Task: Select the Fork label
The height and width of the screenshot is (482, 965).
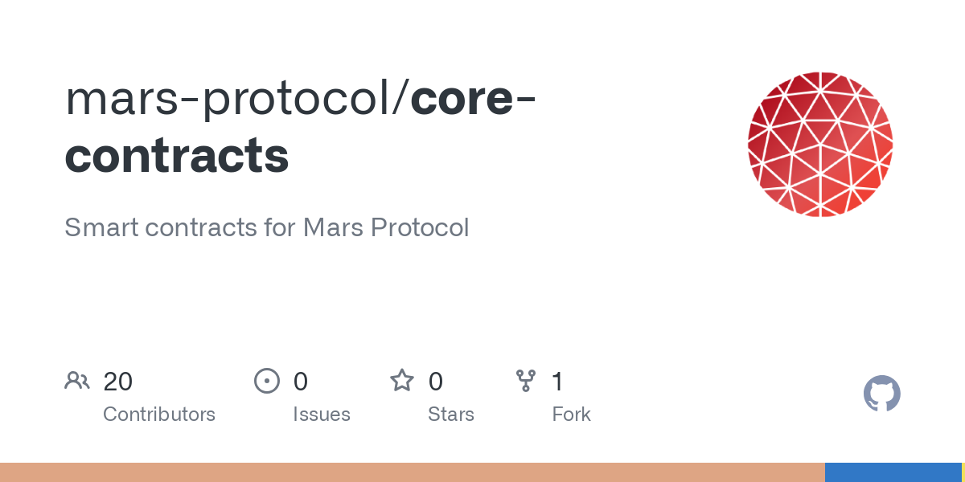Action: [x=571, y=415]
